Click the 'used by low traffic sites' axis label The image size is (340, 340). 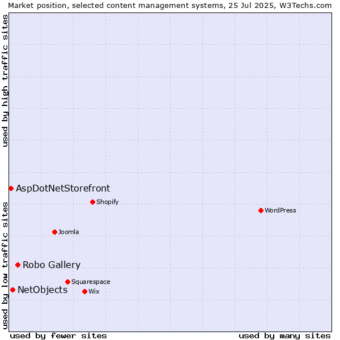click(x=5, y=266)
